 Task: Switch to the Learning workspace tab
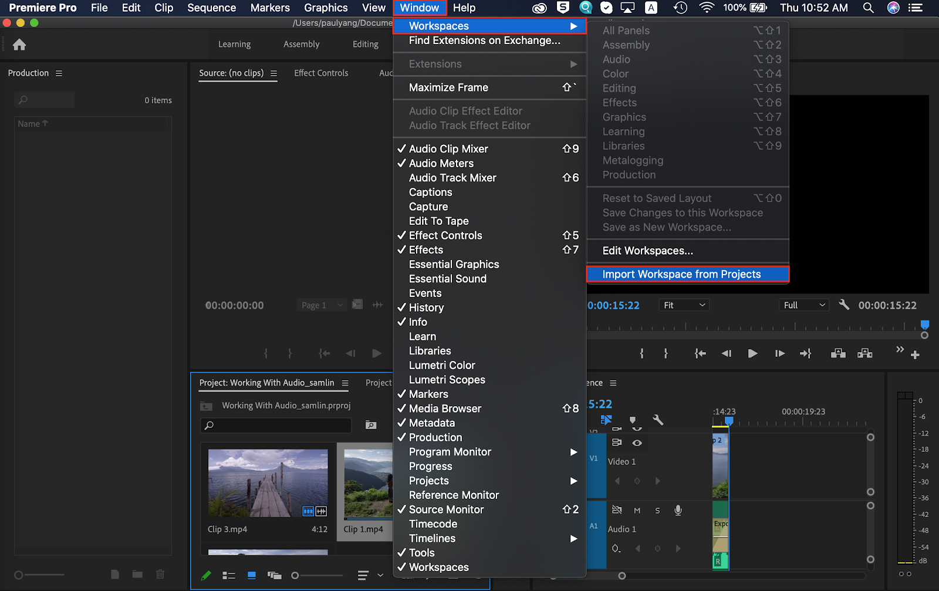click(x=234, y=44)
